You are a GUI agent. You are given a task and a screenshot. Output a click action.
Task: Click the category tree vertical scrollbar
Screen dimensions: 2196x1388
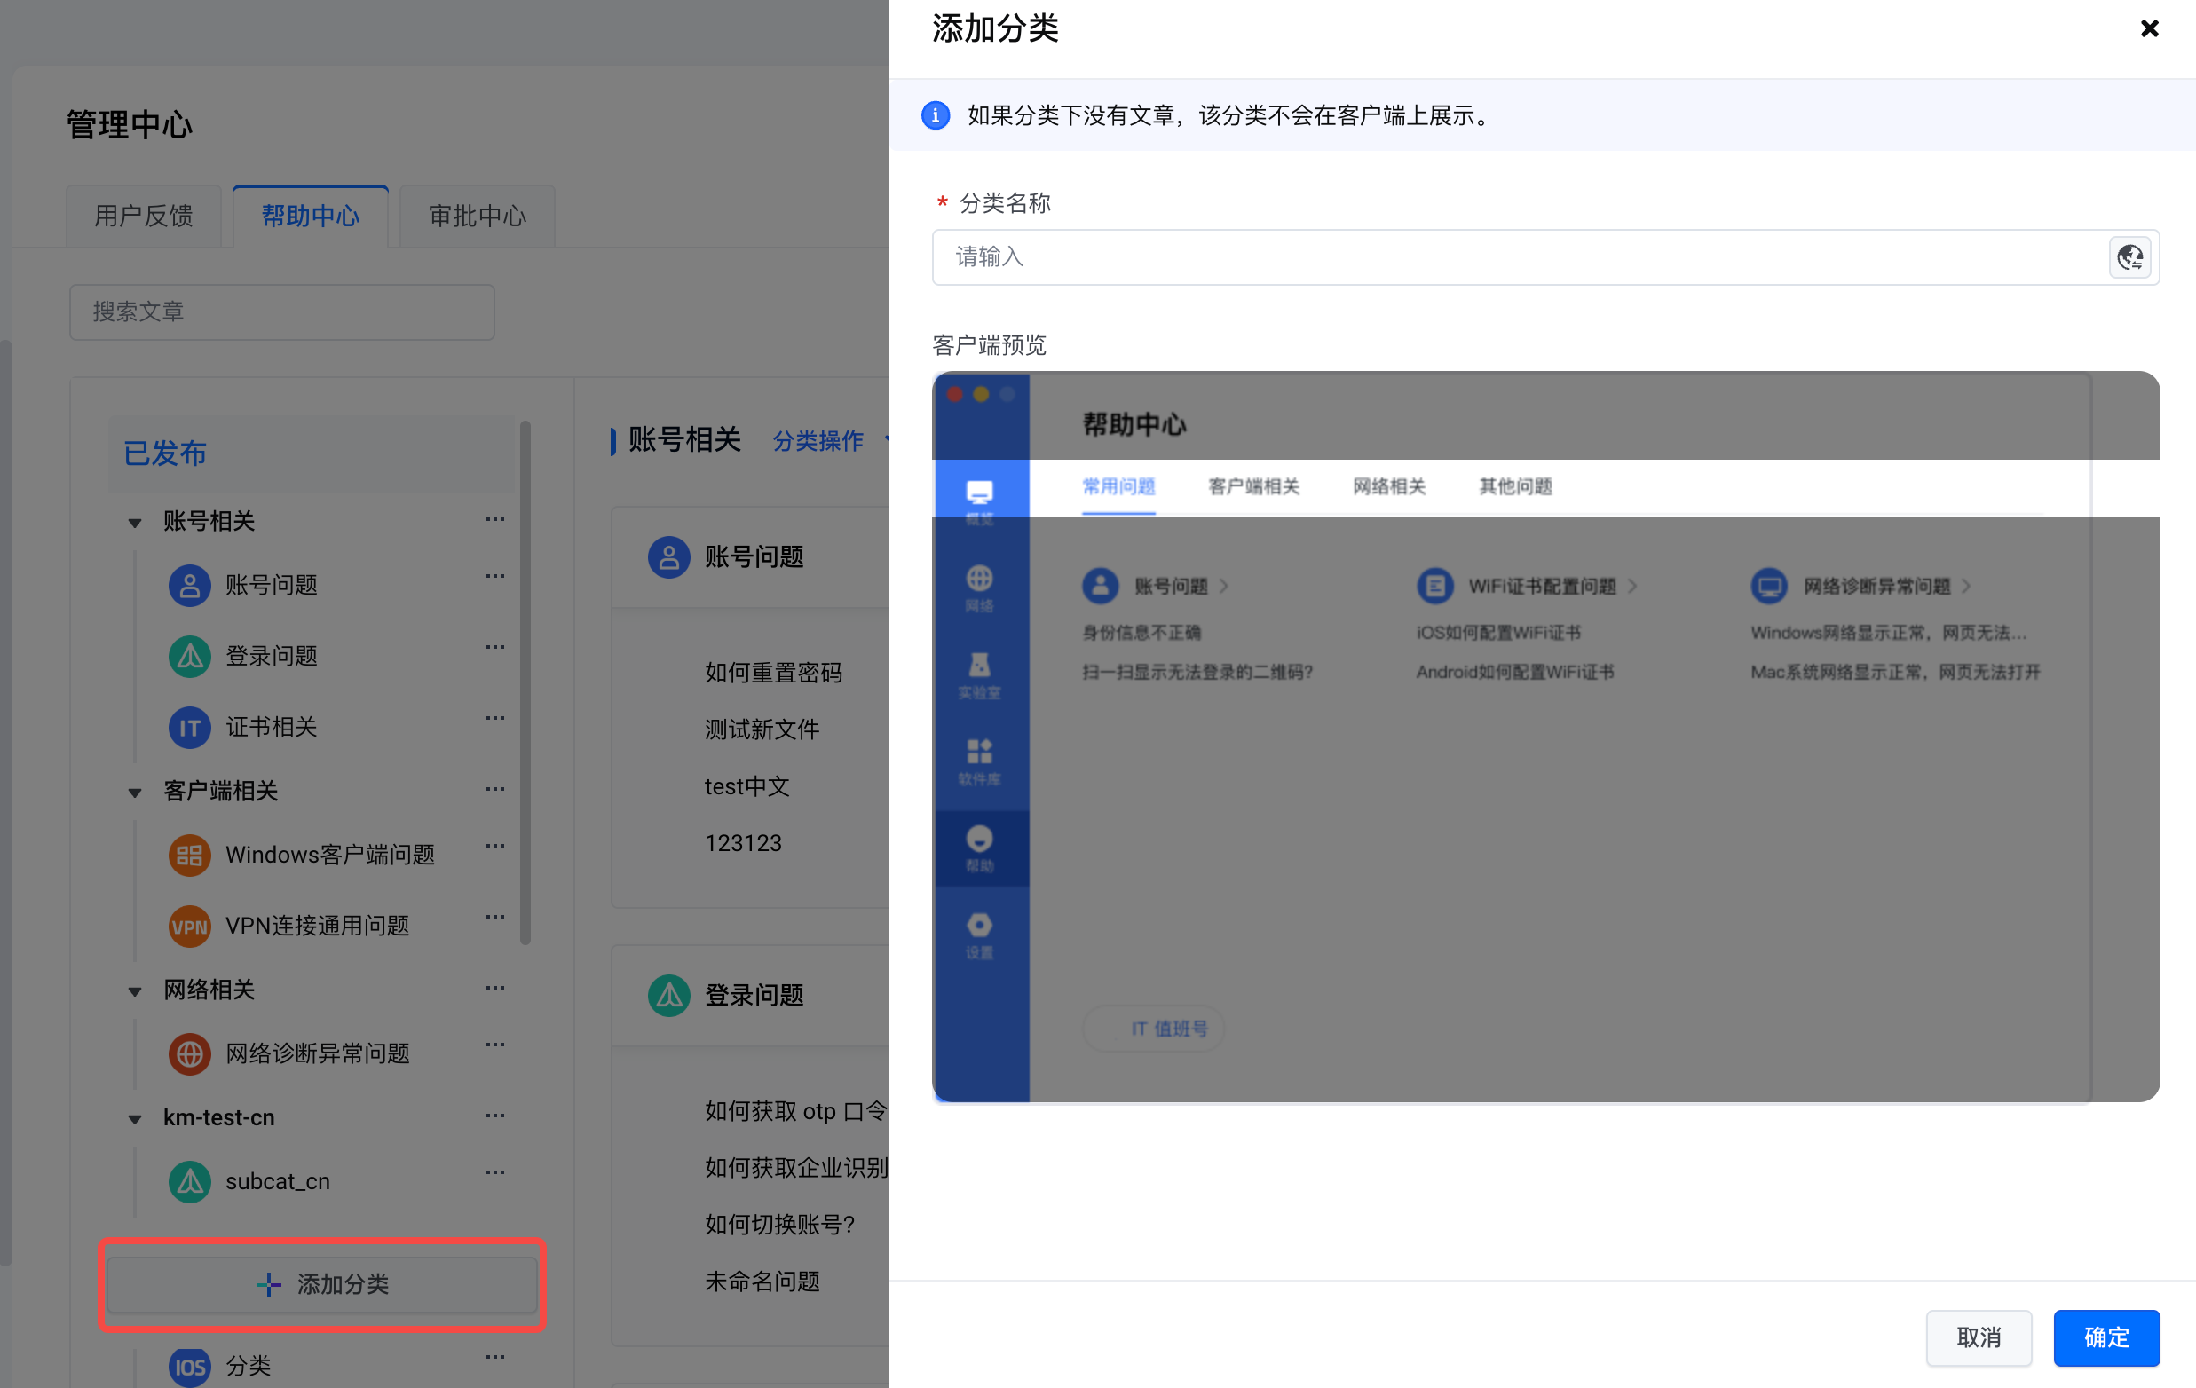pos(525,684)
